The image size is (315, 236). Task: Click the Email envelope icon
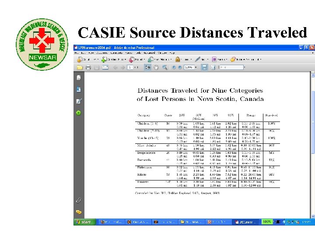(x=105, y=67)
